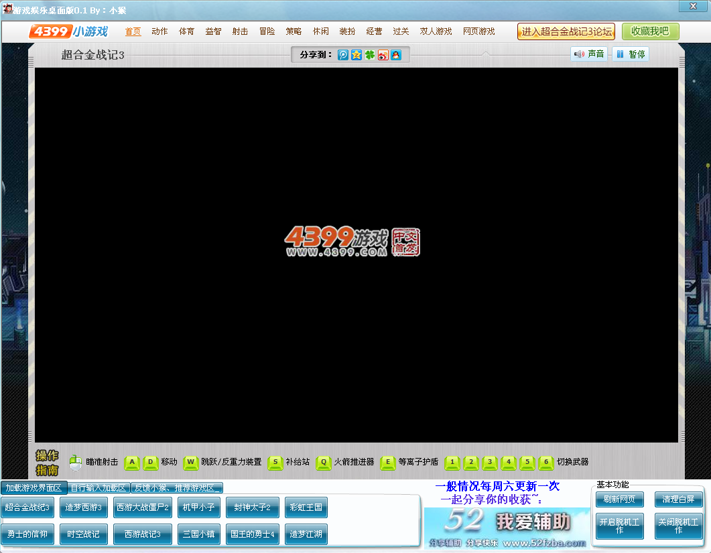Click the 收藏我吧 favorite button

(650, 31)
